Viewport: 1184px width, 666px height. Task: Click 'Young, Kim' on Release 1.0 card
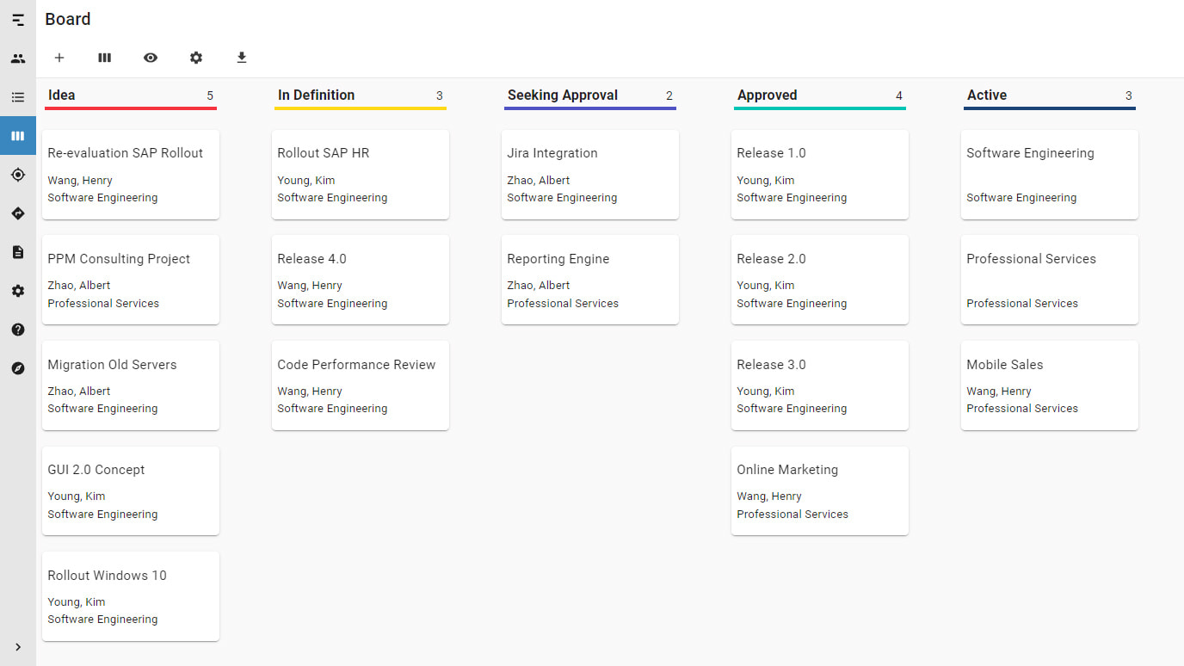coord(765,181)
